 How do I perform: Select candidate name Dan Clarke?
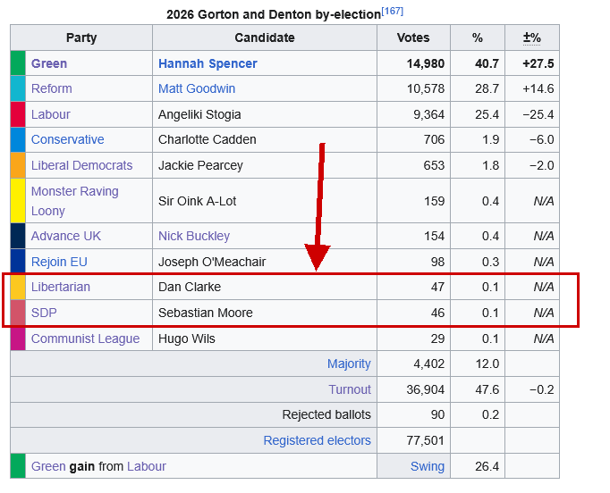coord(190,287)
